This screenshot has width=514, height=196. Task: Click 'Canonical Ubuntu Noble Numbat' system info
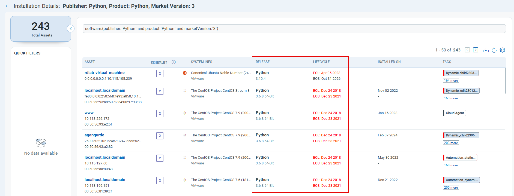click(221, 73)
